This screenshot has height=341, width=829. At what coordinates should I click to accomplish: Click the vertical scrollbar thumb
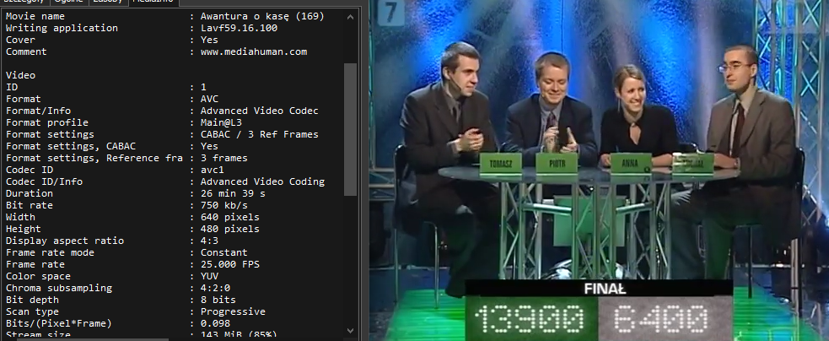[351, 127]
